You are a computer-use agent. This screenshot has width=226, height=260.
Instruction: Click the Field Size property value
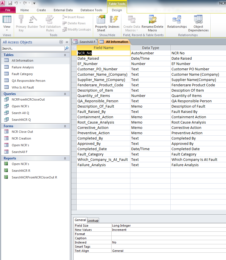(x=169, y=226)
